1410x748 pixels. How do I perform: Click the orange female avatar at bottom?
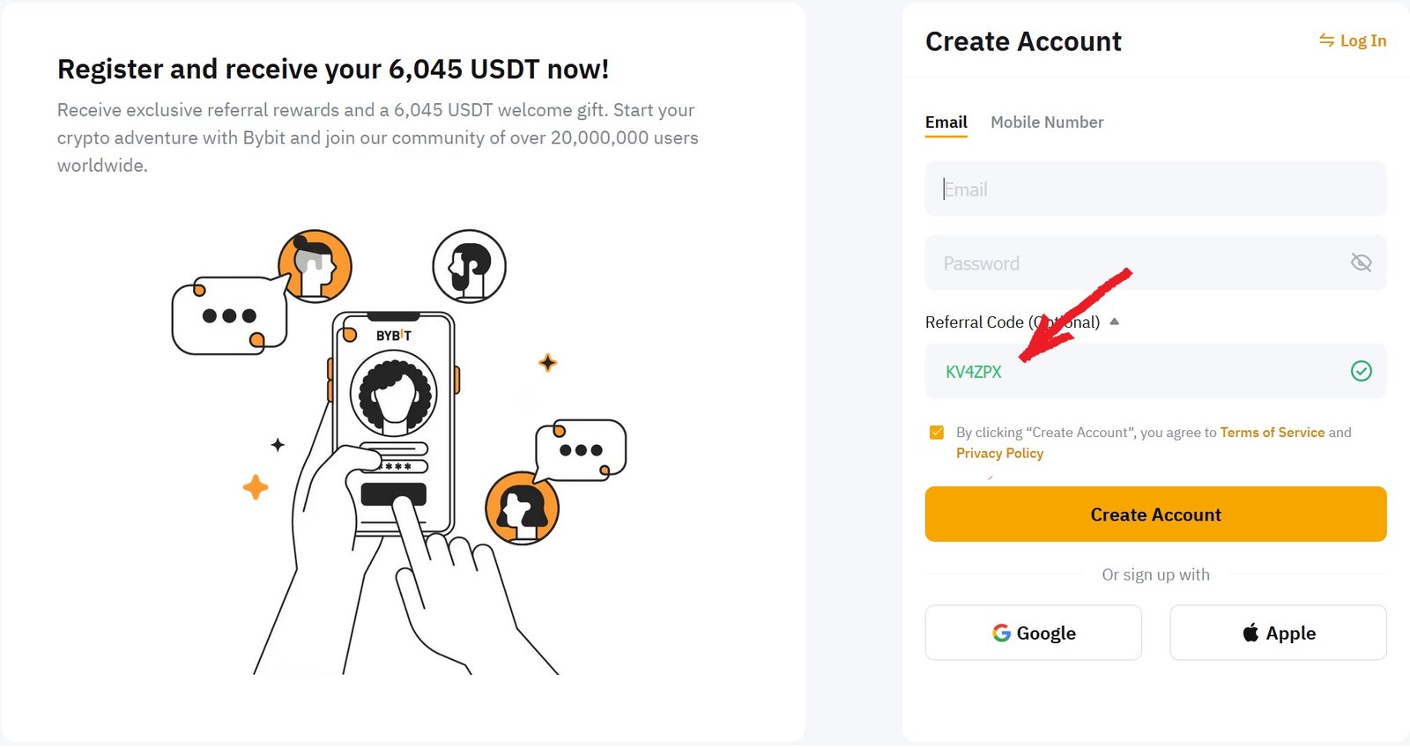pos(522,508)
